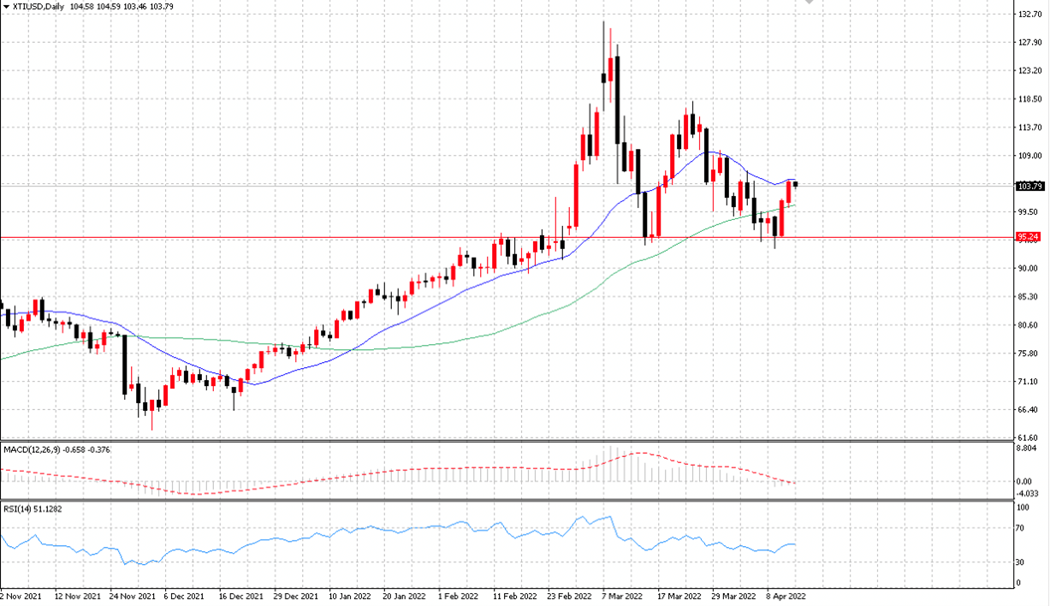Click the black 103.79 current price label
The width and height of the screenshot is (1050, 606).
click(1028, 186)
